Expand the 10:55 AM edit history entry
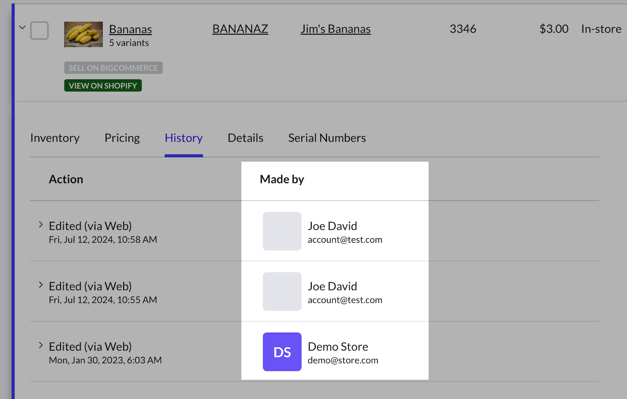 (41, 285)
